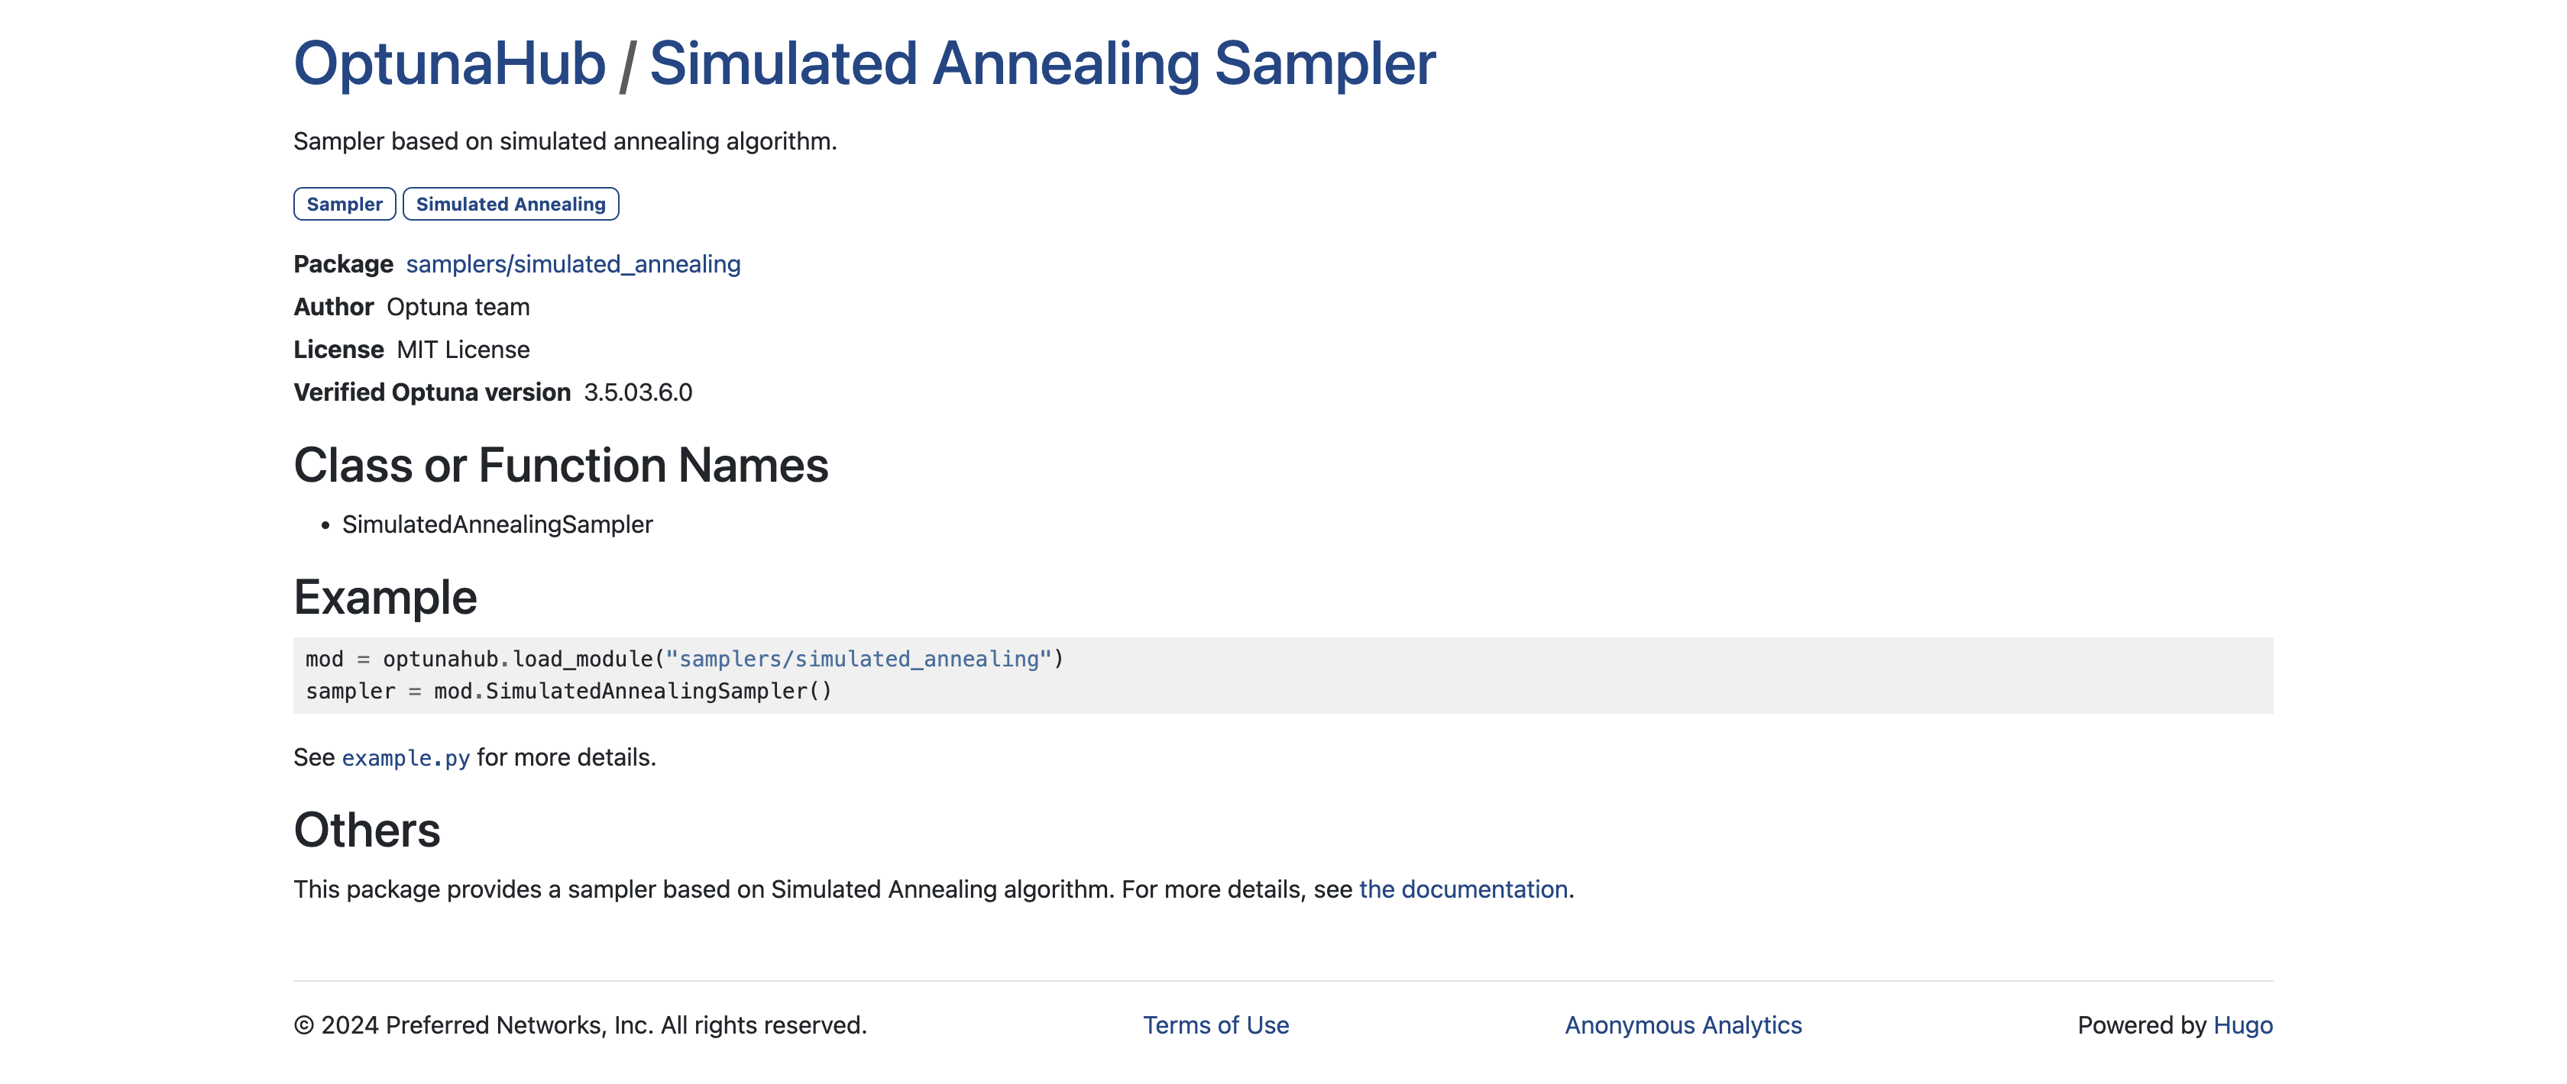Click the Others section heading
The height and width of the screenshot is (1084, 2567).
tap(367, 829)
